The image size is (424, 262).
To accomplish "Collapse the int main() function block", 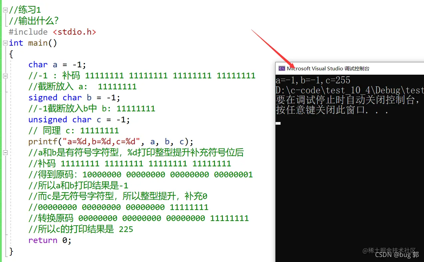I will coord(5,43).
